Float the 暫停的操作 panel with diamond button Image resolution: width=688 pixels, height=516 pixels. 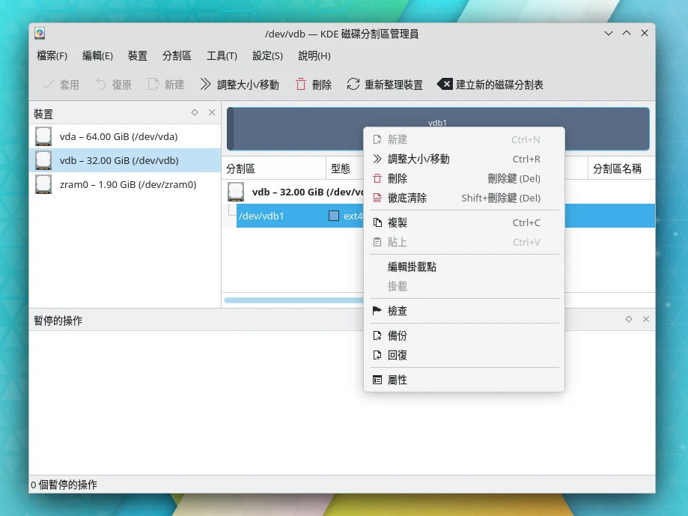pos(629,319)
